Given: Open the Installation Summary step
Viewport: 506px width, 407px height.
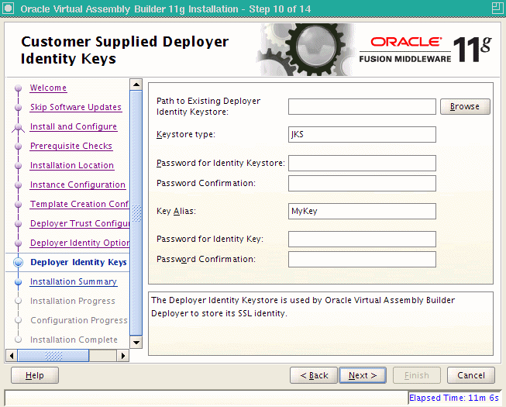Looking at the screenshot, I should click(74, 281).
